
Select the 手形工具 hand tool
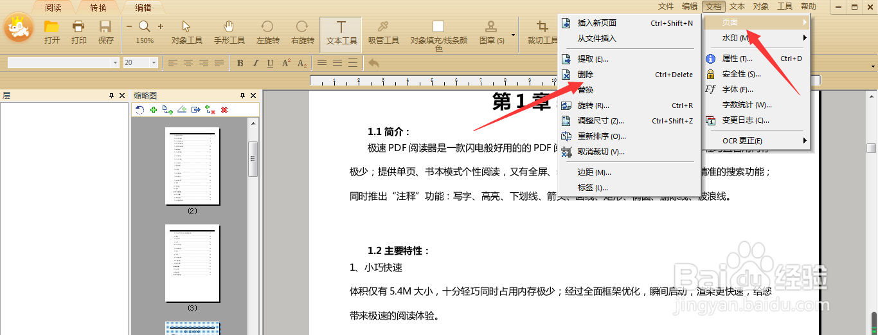tap(229, 32)
